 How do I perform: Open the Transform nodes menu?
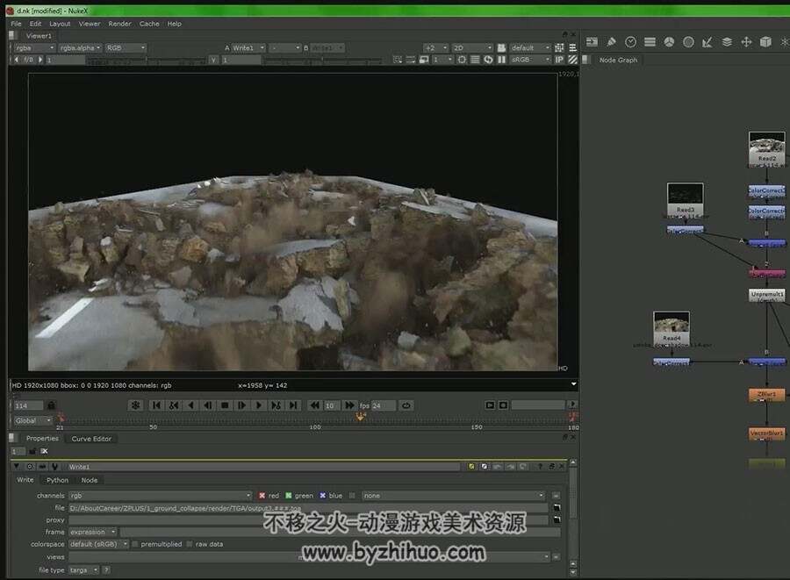point(746,42)
